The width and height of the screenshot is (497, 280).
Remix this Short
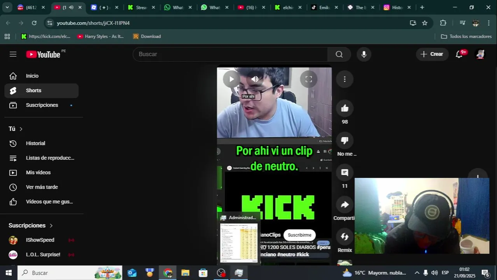tap(345, 236)
